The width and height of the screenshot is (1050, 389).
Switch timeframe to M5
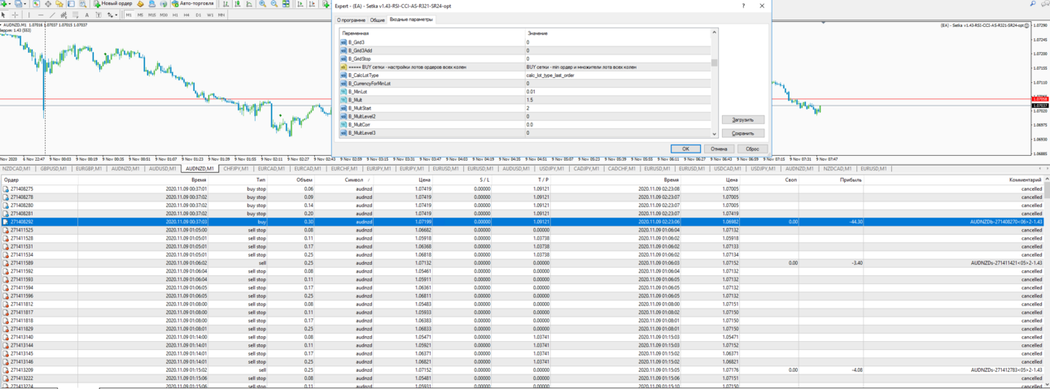point(140,15)
